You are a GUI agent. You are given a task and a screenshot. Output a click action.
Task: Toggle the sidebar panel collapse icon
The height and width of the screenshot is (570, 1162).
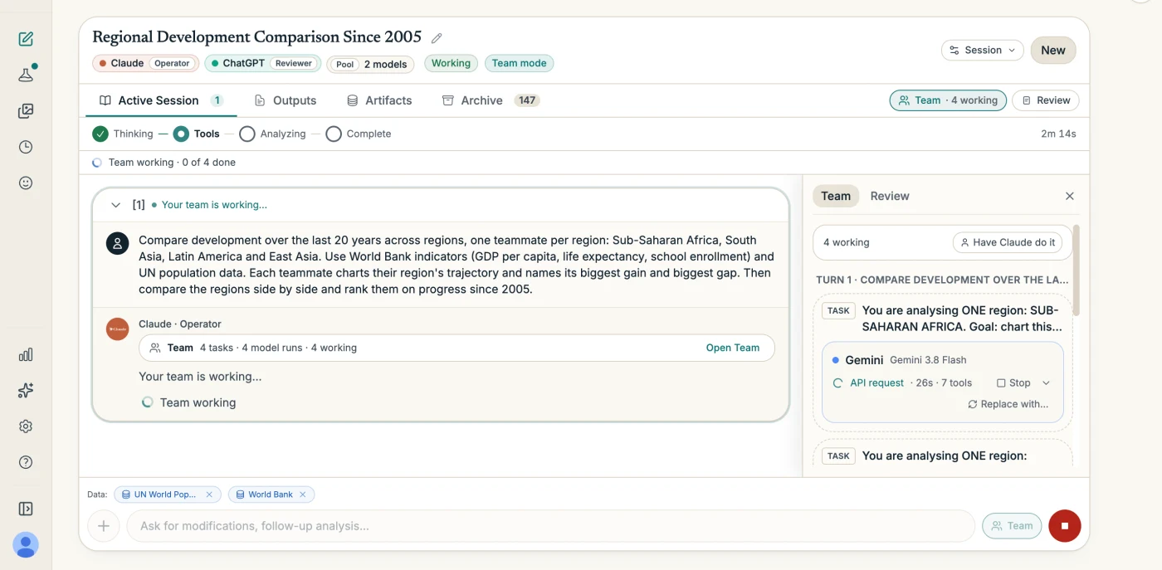pos(26,509)
